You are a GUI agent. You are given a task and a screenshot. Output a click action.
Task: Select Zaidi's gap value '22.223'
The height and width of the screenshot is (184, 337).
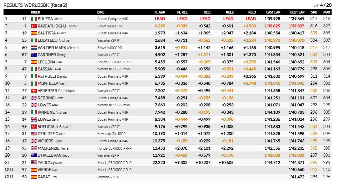click(x=159, y=163)
